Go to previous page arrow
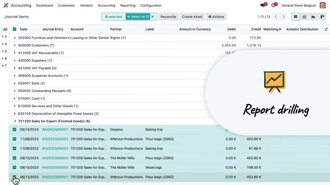 coord(276,17)
